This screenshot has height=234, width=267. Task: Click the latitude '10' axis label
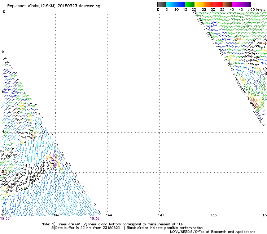(x=3, y=12)
